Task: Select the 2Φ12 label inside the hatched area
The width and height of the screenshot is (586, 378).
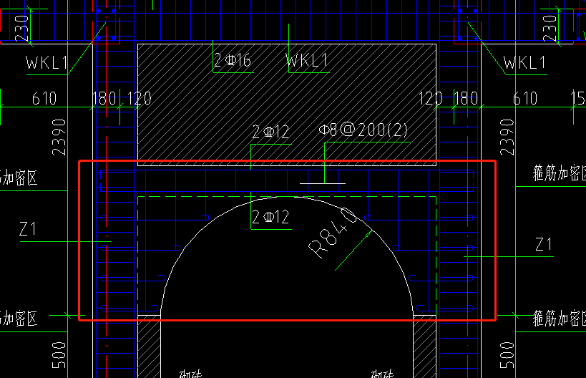Action: [270, 132]
